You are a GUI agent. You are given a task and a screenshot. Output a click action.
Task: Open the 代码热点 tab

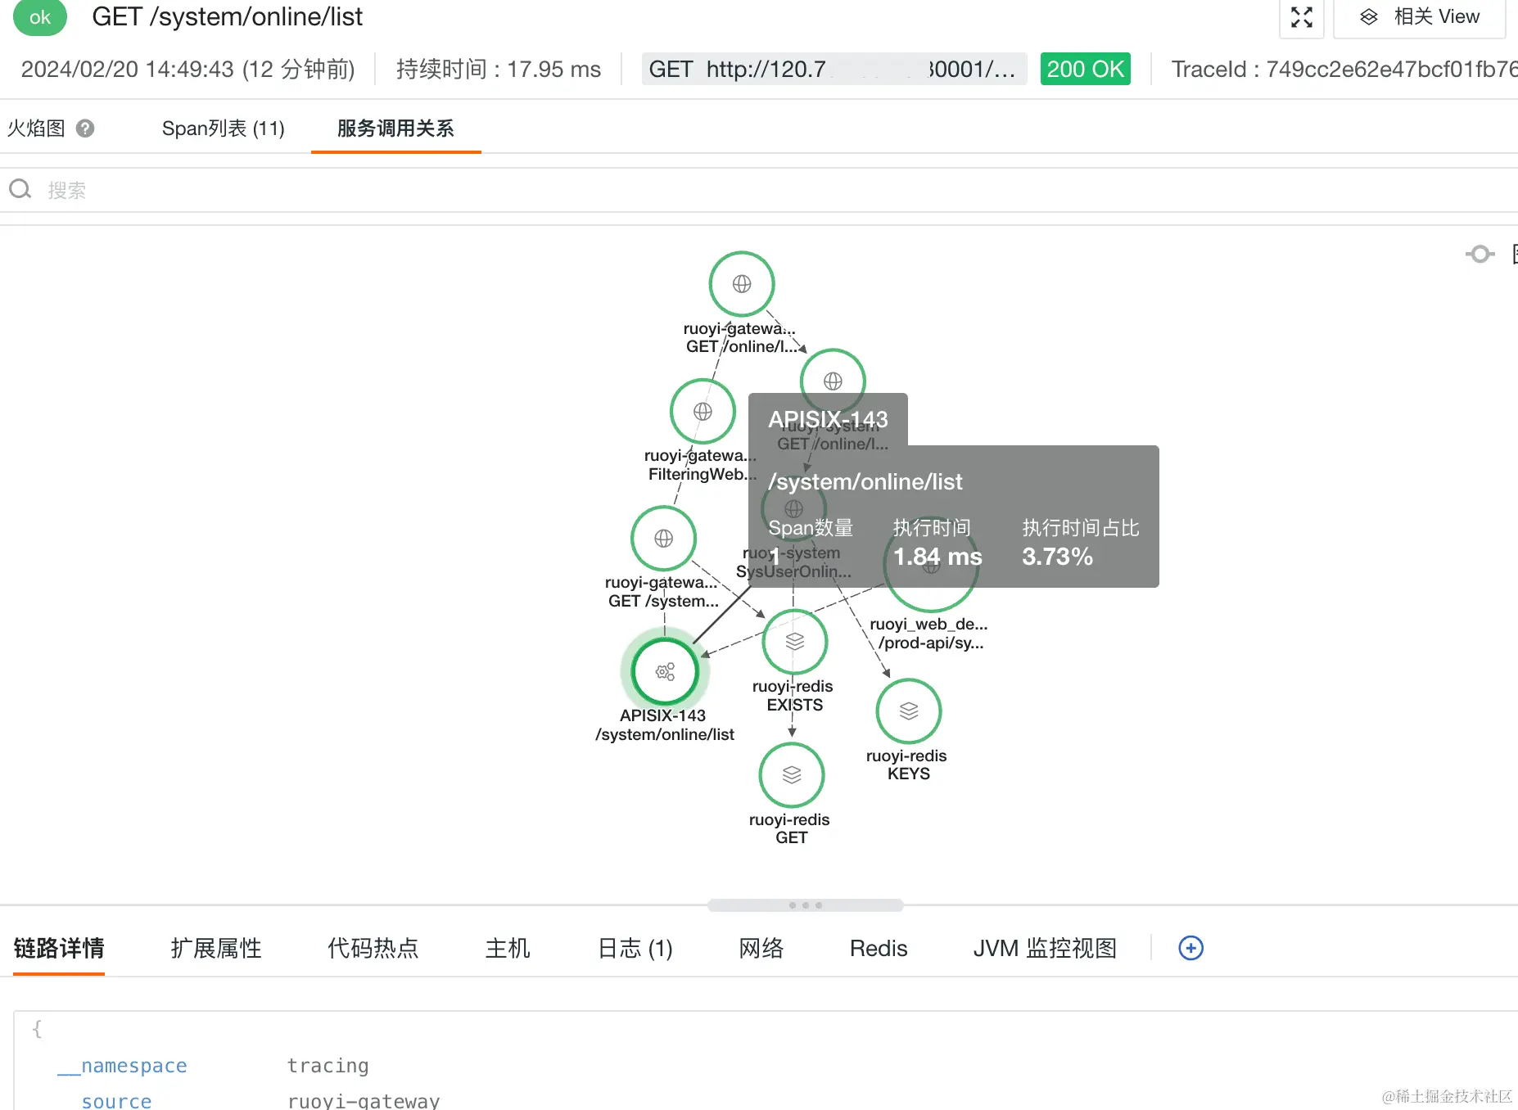tap(373, 948)
